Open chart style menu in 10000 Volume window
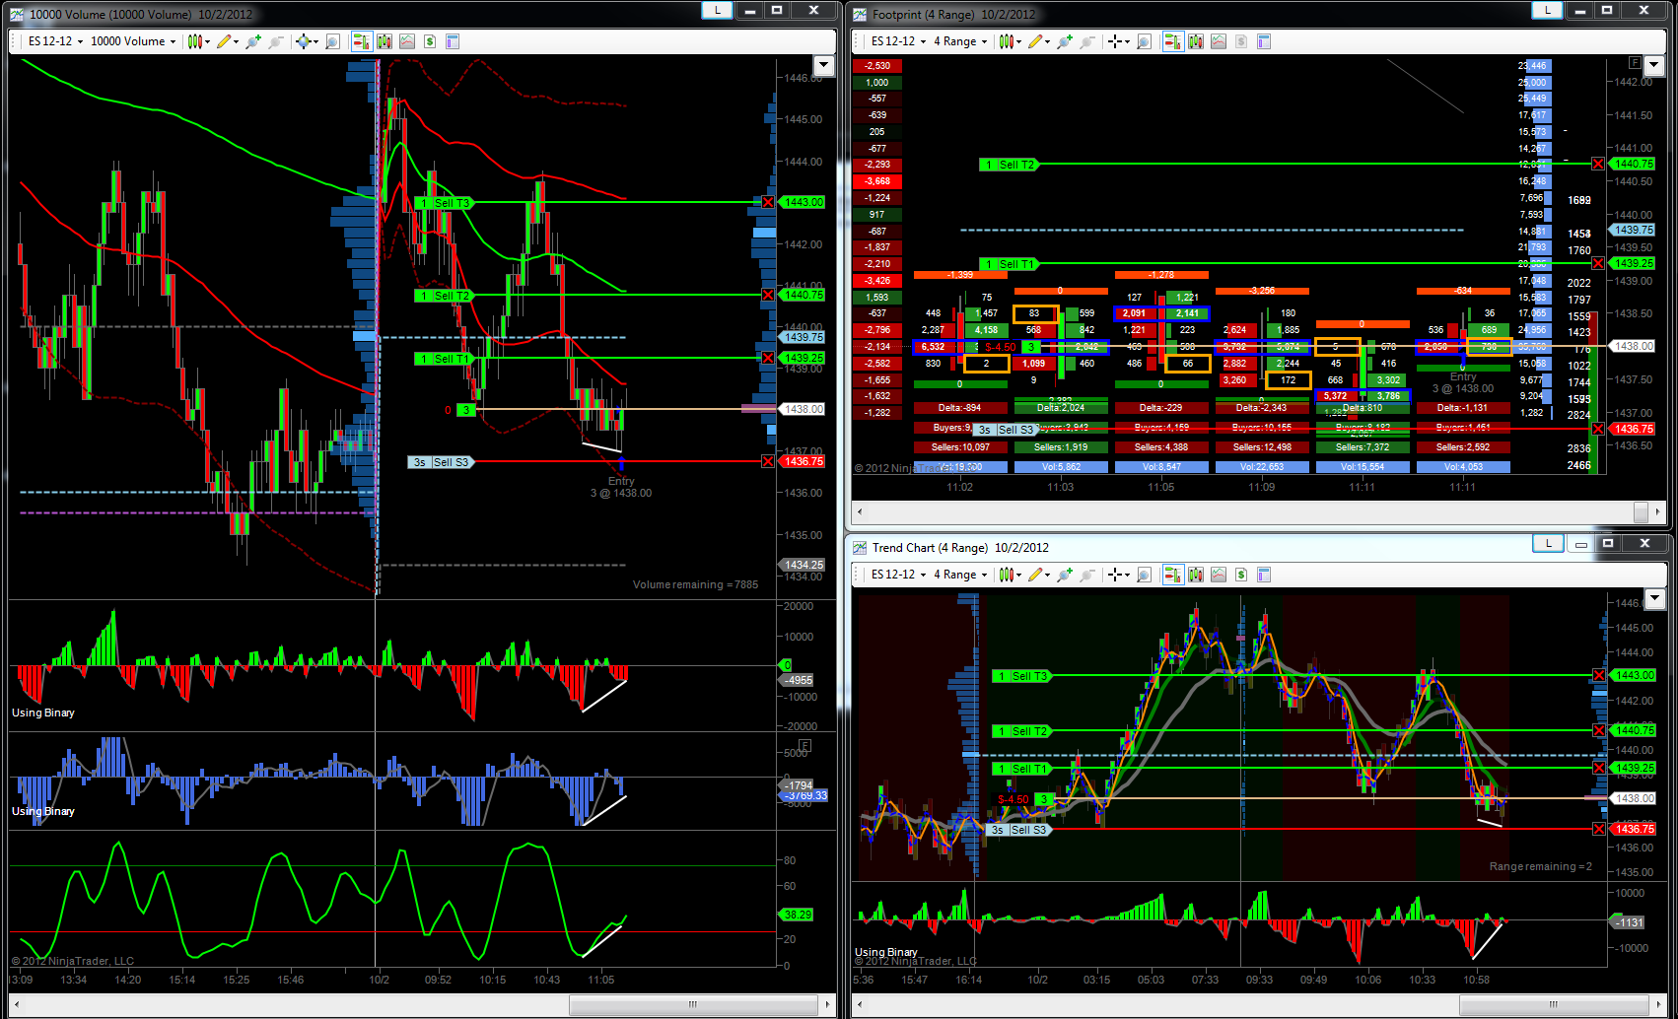The width and height of the screenshot is (1678, 1019). [x=197, y=41]
